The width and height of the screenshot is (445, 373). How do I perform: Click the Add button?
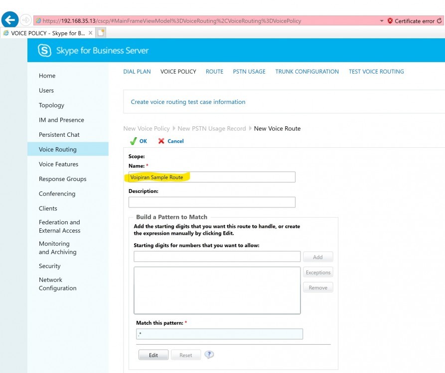tap(318, 257)
